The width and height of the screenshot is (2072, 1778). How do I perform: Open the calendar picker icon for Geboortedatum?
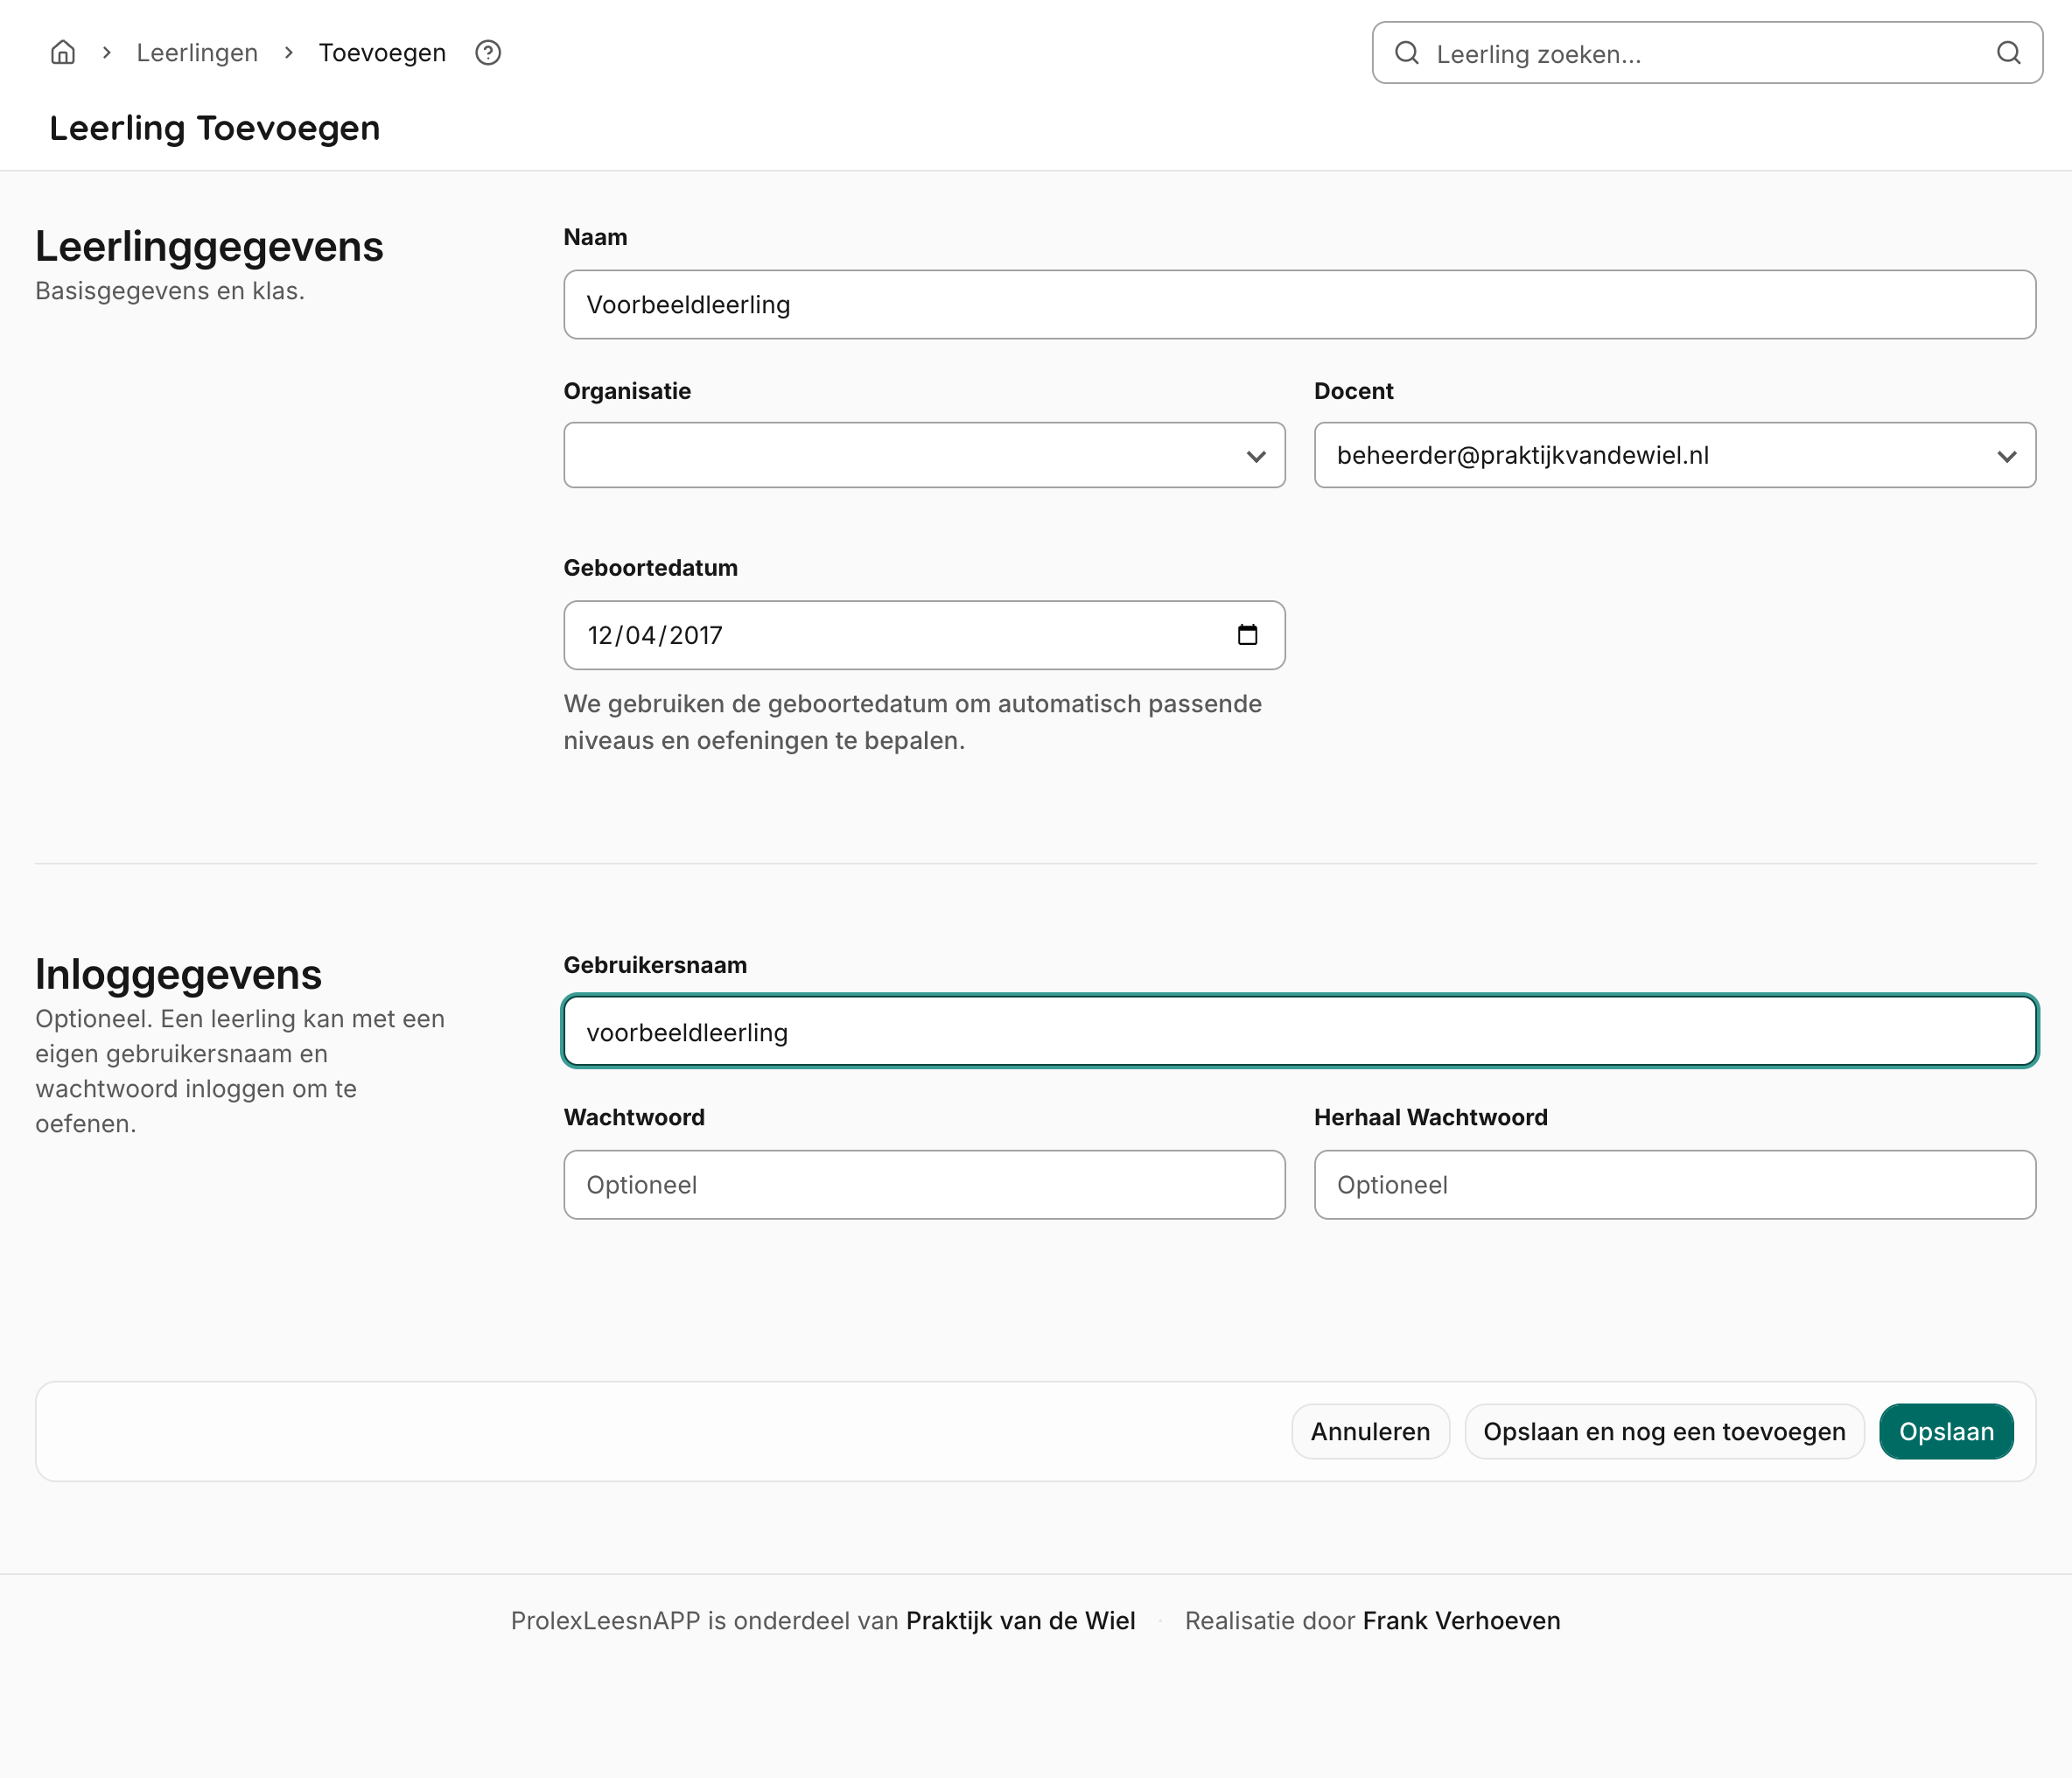point(1247,635)
